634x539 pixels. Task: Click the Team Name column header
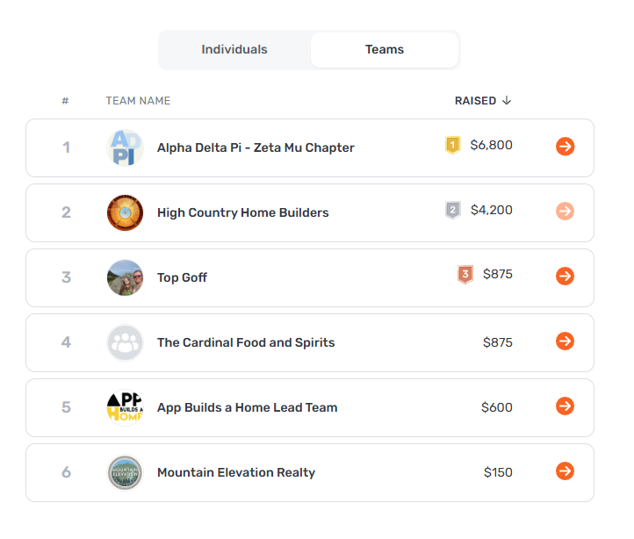pyautogui.click(x=138, y=101)
